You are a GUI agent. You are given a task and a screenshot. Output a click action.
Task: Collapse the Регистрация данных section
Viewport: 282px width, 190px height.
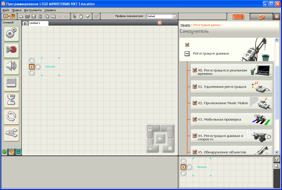187,54
